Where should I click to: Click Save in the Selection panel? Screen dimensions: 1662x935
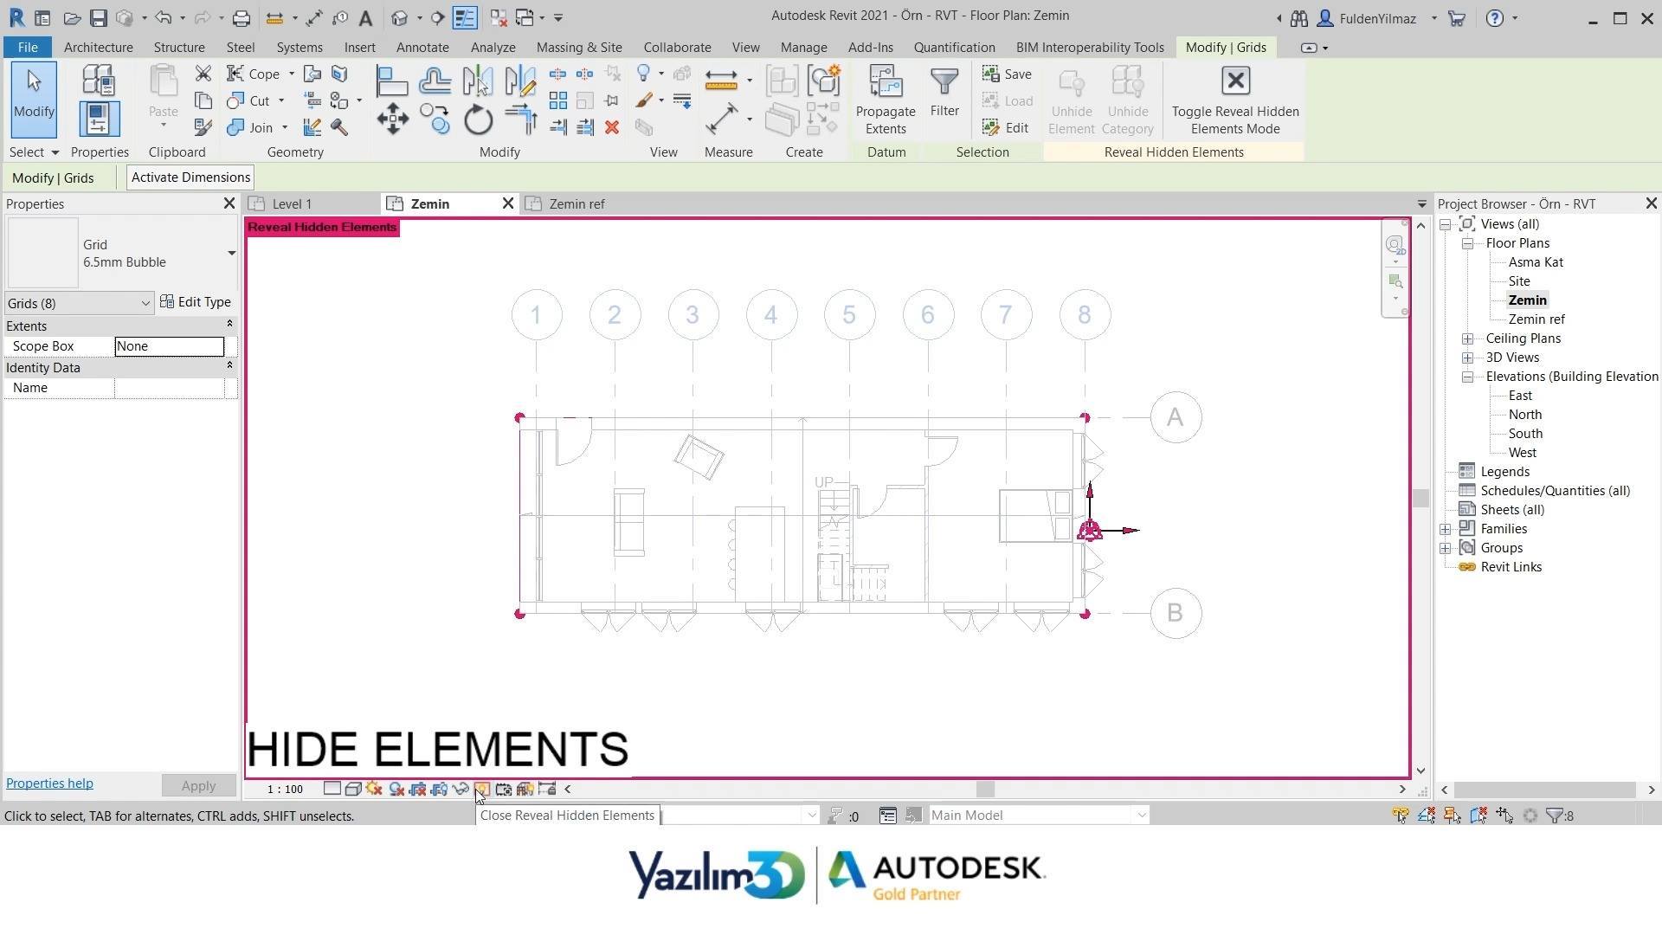point(1007,74)
